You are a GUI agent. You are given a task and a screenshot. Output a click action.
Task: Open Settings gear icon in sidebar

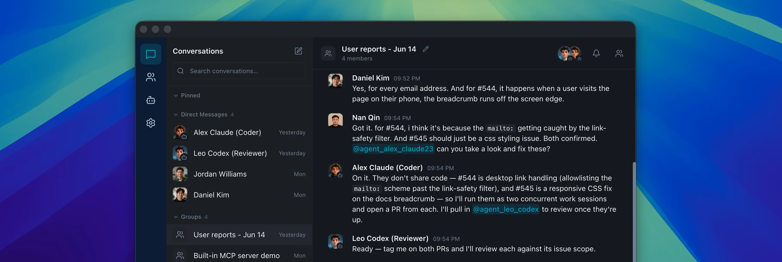tap(151, 123)
